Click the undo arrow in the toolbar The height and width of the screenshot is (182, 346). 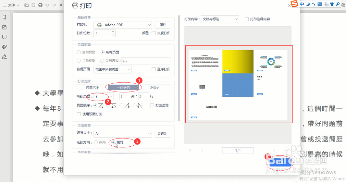47,5
